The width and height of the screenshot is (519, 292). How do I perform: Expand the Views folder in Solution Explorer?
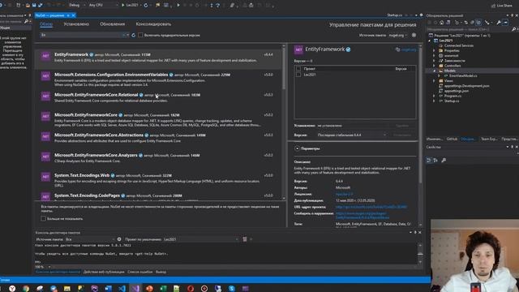click(434, 81)
